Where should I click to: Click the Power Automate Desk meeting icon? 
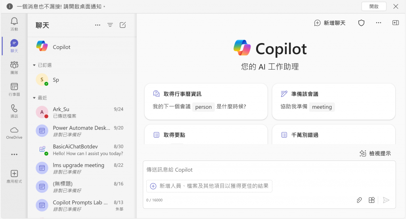click(42, 131)
